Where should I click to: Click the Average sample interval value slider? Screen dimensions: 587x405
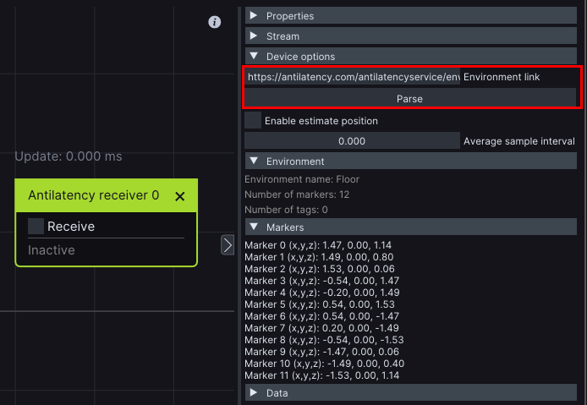point(352,141)
